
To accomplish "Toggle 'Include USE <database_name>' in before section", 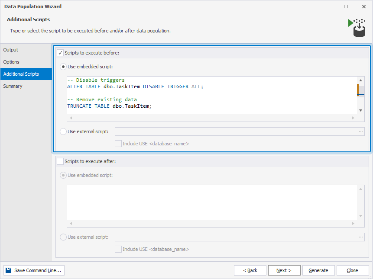I will click(x=118, y=144).
